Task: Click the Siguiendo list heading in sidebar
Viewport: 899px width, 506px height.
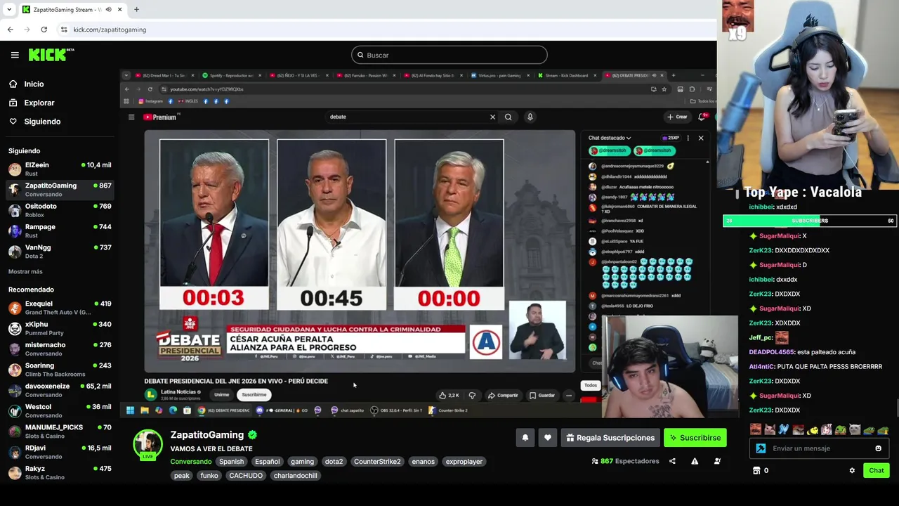Action: (24, 151)
